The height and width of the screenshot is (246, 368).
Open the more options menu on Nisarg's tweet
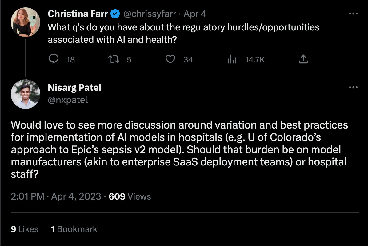click(x=353, y=88)
